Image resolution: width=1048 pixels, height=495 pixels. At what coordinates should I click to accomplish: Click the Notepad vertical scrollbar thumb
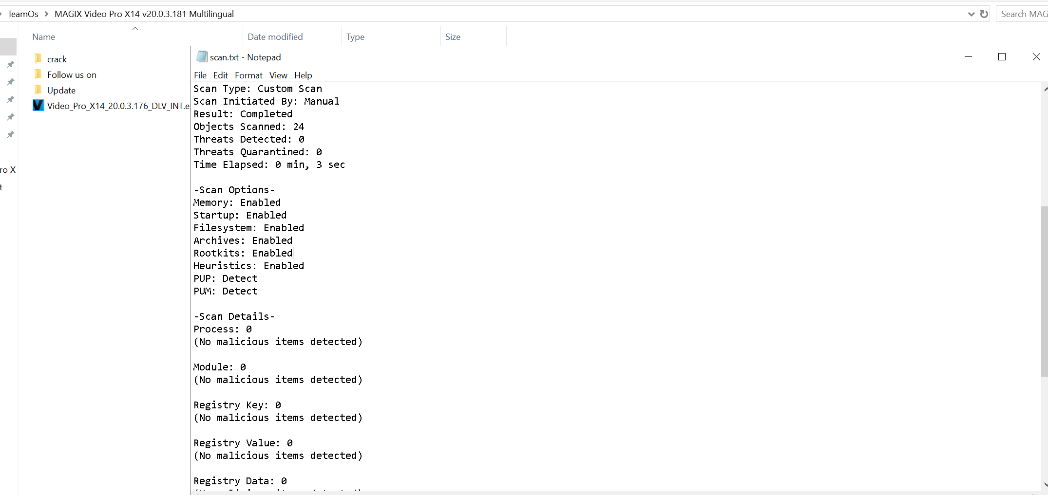[x=1044, y=291]
